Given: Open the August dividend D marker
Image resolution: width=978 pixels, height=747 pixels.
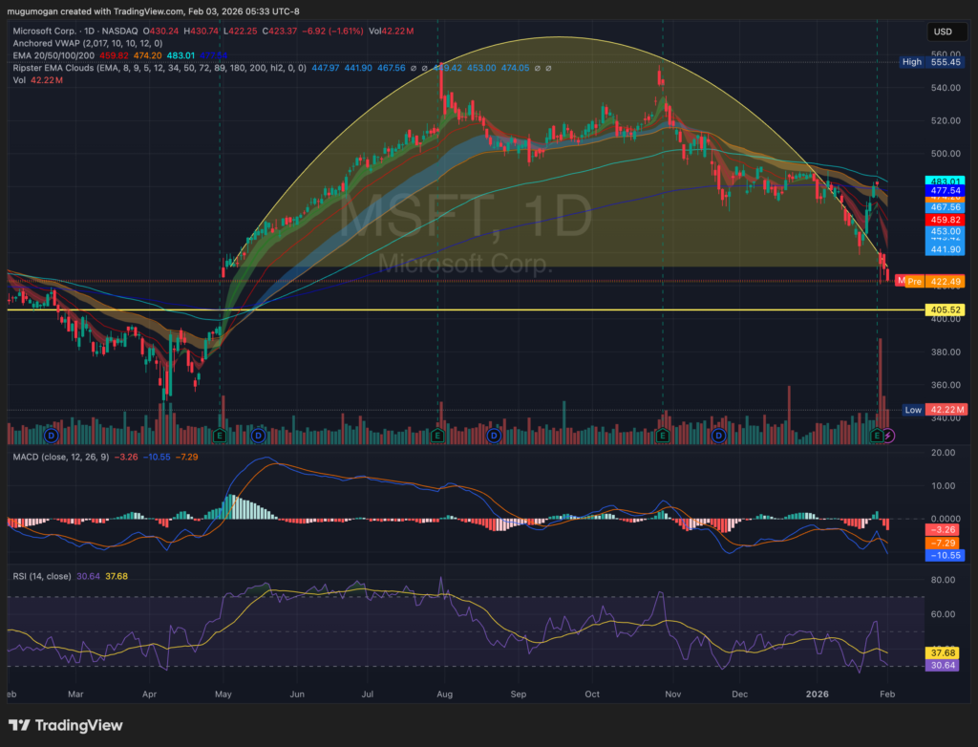Looking at the screenshot, I should (494, 436).
